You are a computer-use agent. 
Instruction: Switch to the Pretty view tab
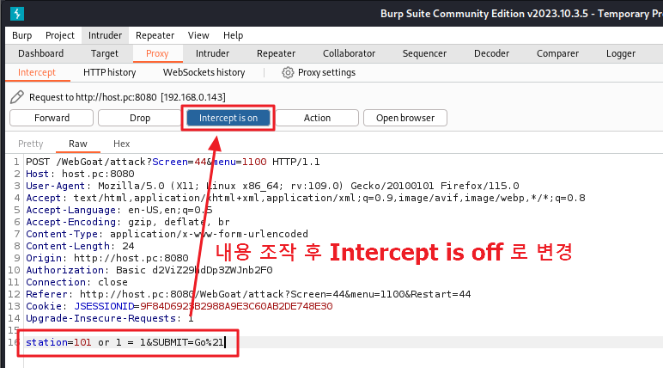[30, 144]
